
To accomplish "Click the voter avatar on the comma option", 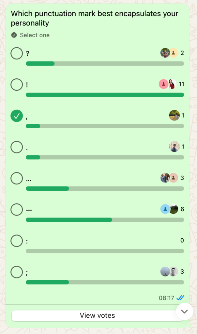I will click(x=174, y=115).
